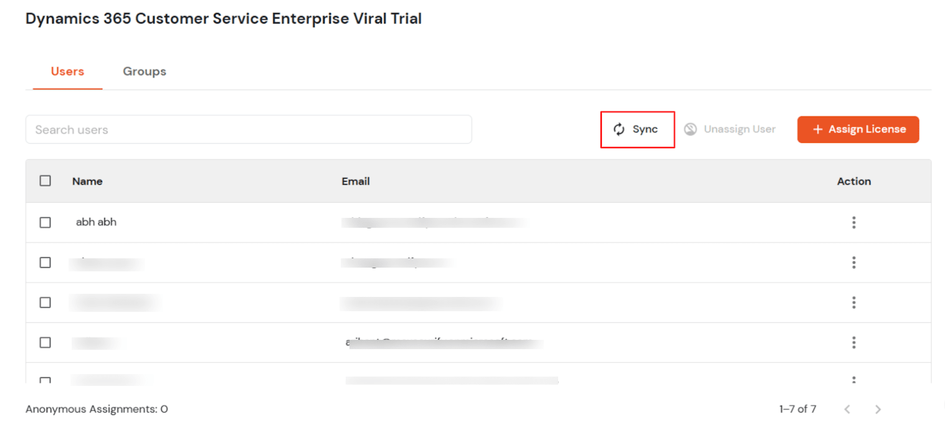Viewport: 945px width, 422px height.
Task: Select the Users tab
Action: 67,71
